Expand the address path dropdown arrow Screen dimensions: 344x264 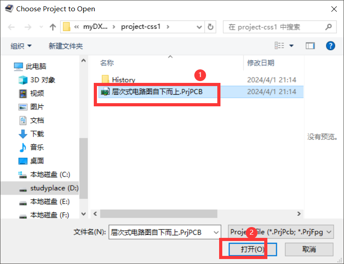[x=199, y=27]
